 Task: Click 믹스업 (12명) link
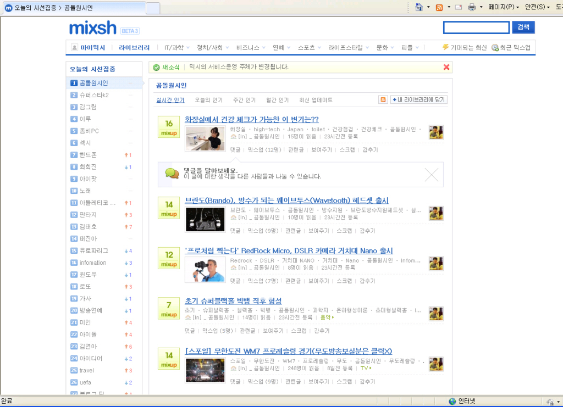click(264, 150)
